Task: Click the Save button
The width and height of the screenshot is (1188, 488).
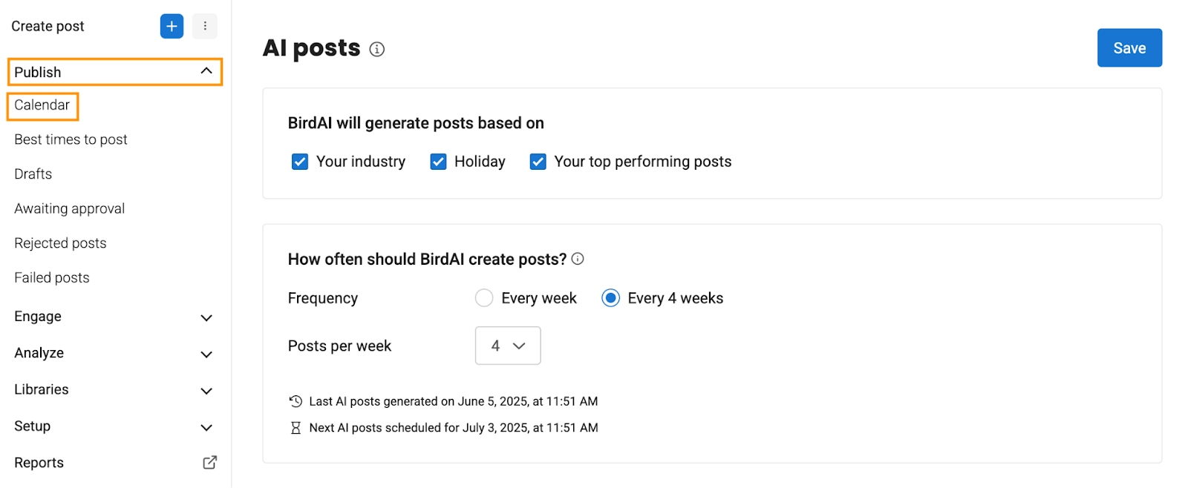Action: (x=1129, y=48)
